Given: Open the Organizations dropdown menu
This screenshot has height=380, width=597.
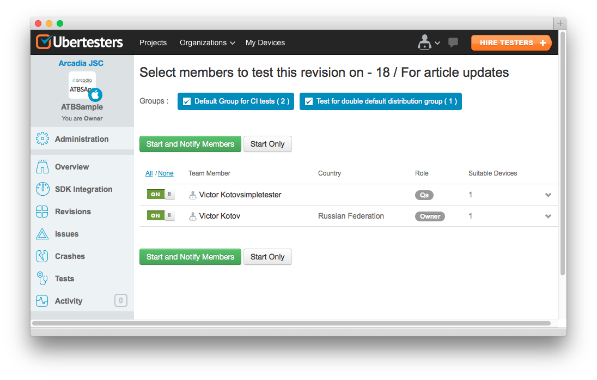Looking at the screenshot, I should coord(207,43).
